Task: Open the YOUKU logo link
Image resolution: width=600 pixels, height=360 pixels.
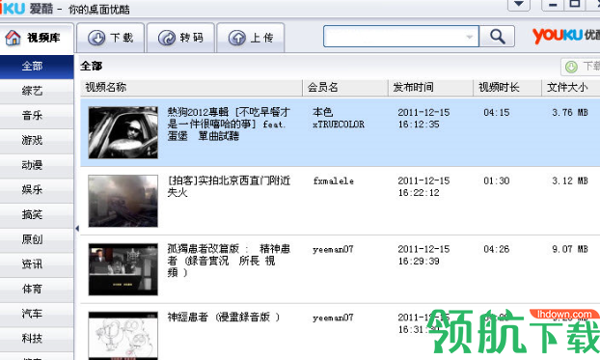Action: point(565,36)
